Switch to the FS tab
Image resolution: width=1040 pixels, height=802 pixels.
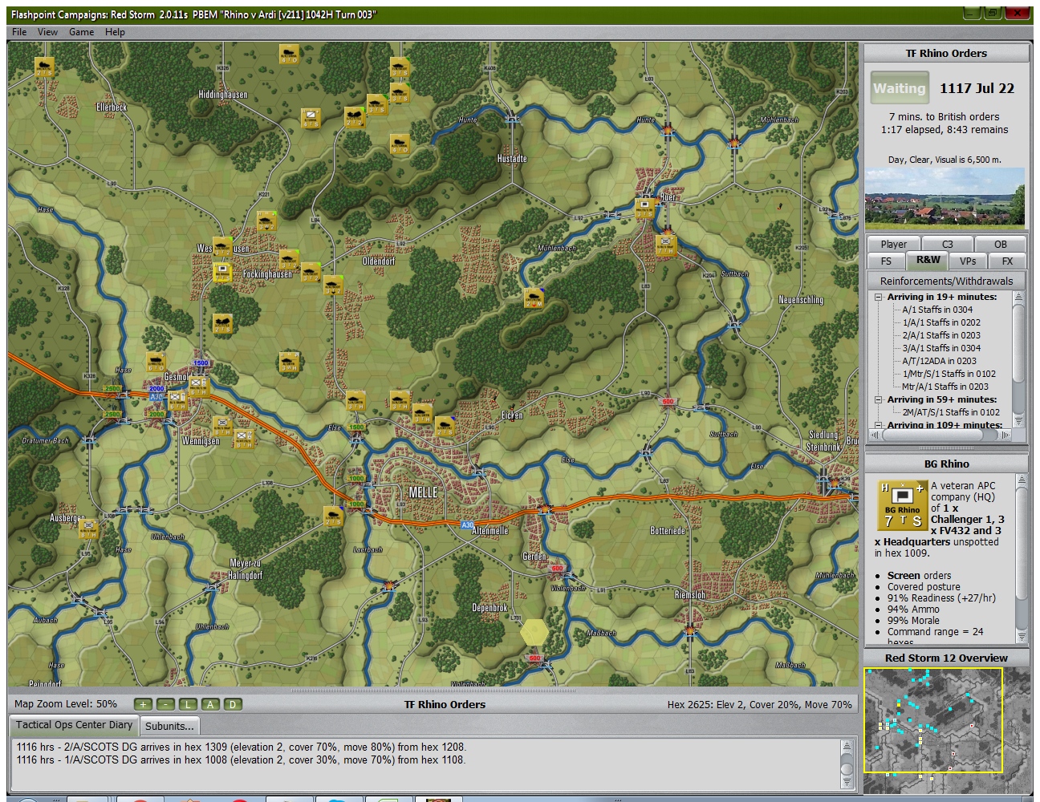pos(886,261)
